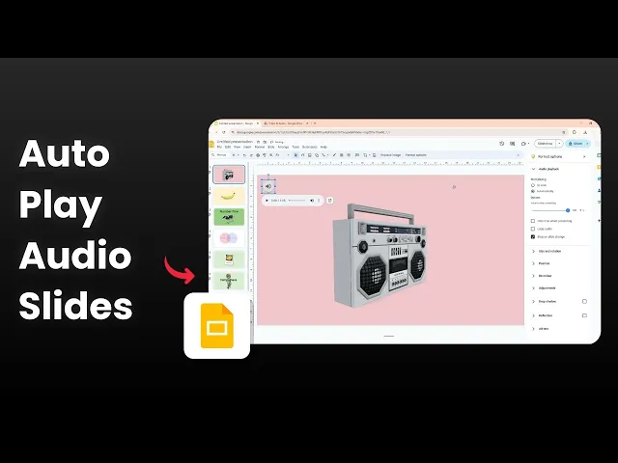Screen dimensions: 618x463
Task: Click the browser reload icon
Action: point(224,133)
